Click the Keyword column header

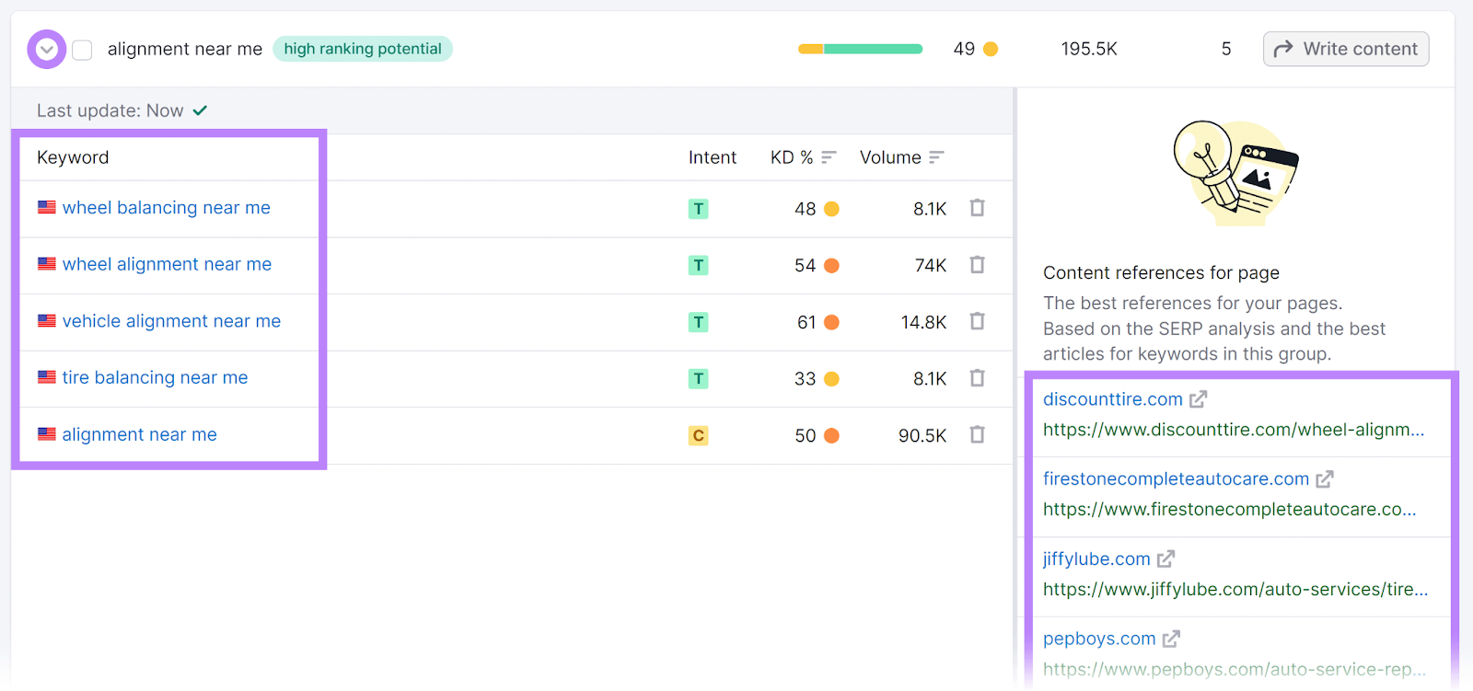pos(73,157)
